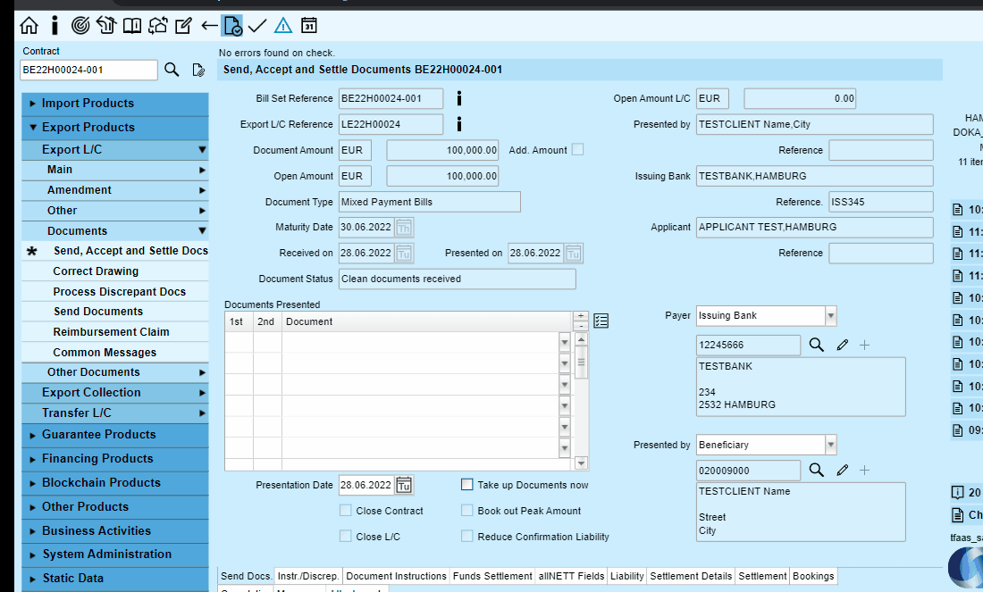Check the Close L/C checkbox
The width and height of the screenshot is (983, 592).
346,537
